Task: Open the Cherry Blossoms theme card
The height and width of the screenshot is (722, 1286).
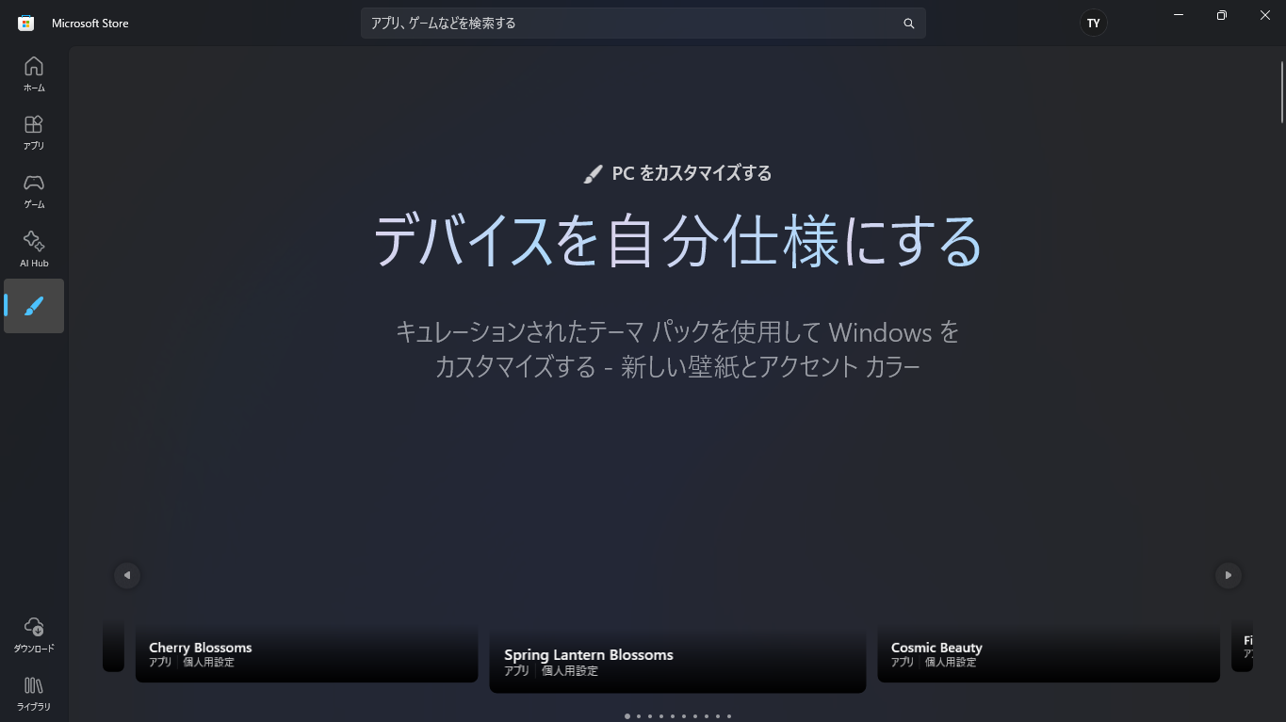Action: pos(307,653)
